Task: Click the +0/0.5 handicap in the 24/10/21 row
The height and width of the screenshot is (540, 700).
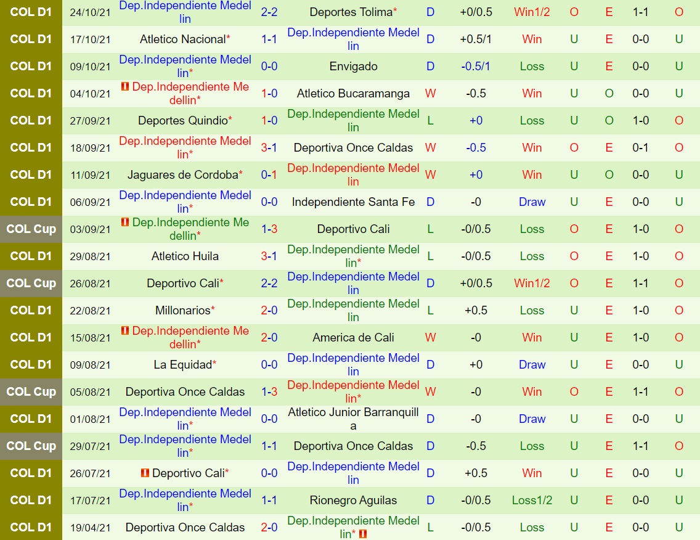Action: (476, 12)
